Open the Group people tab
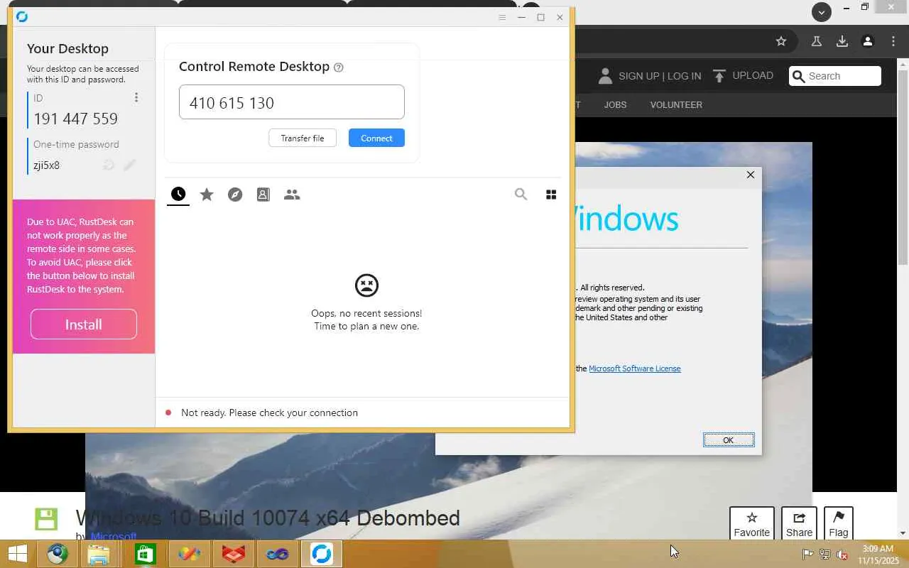 click(x=292, y=195)
